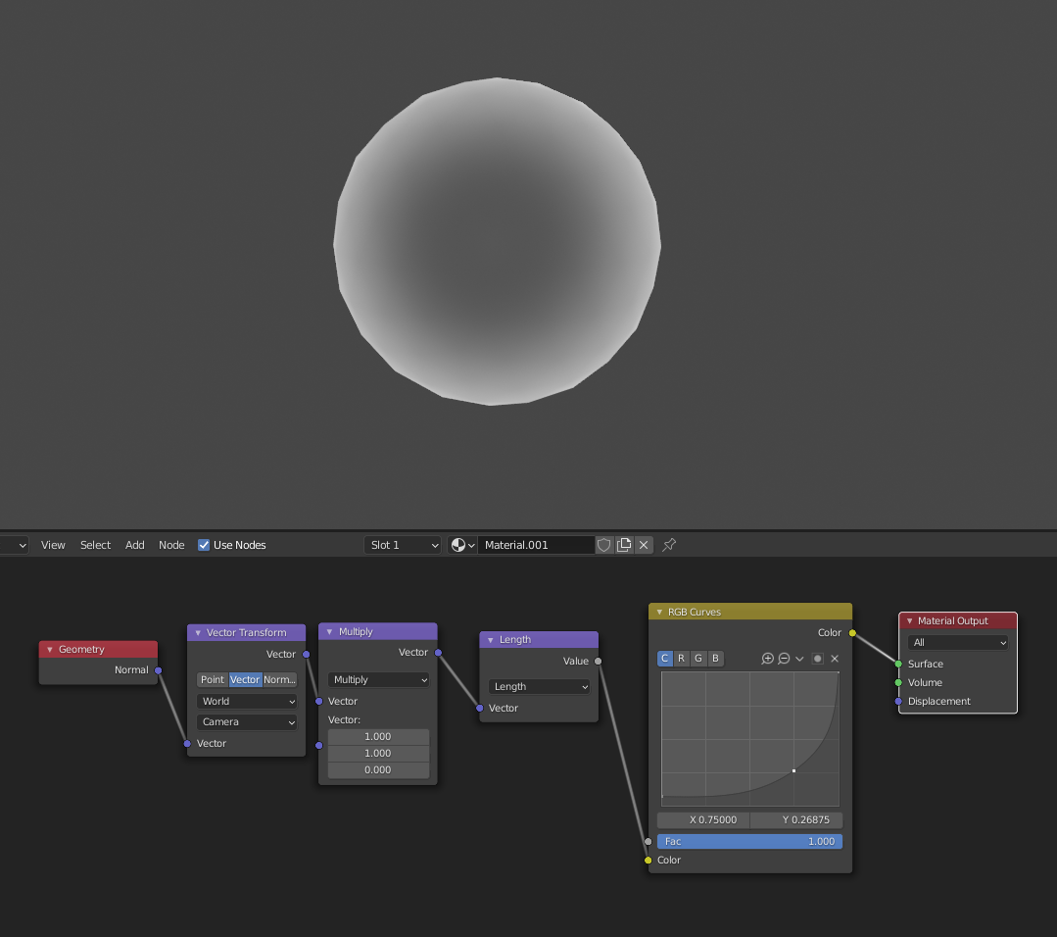The width and height of the screenshot is (1057, 937).
Task: Click the fake user shield icon
Action: tap(604, 545)
